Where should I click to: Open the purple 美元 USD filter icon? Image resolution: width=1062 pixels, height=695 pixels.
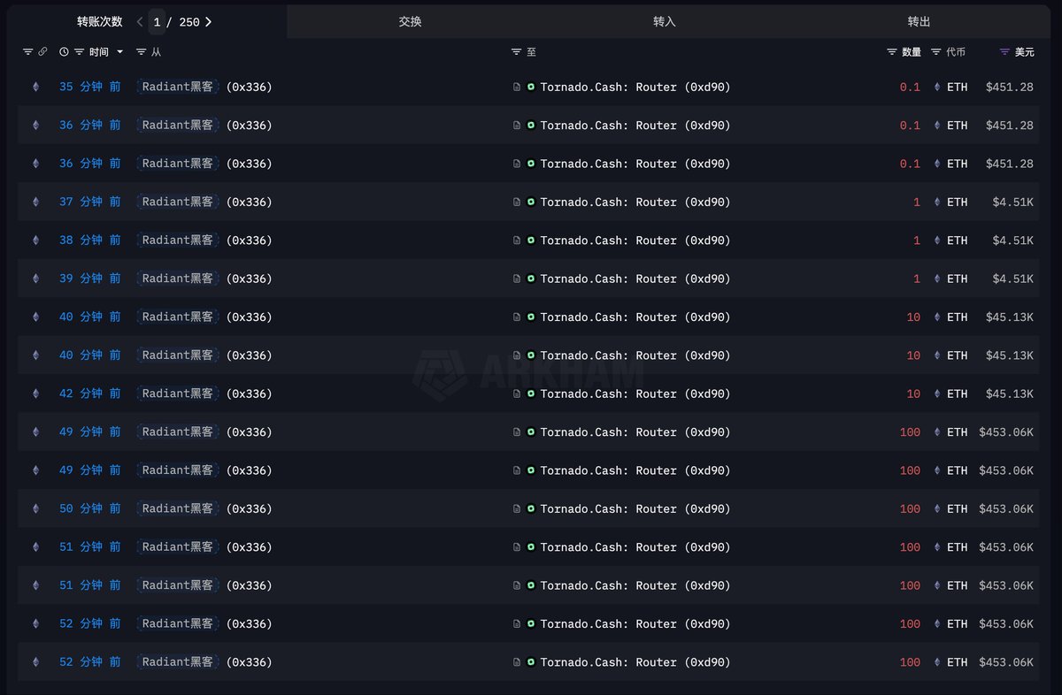(x=1004, y=52)
